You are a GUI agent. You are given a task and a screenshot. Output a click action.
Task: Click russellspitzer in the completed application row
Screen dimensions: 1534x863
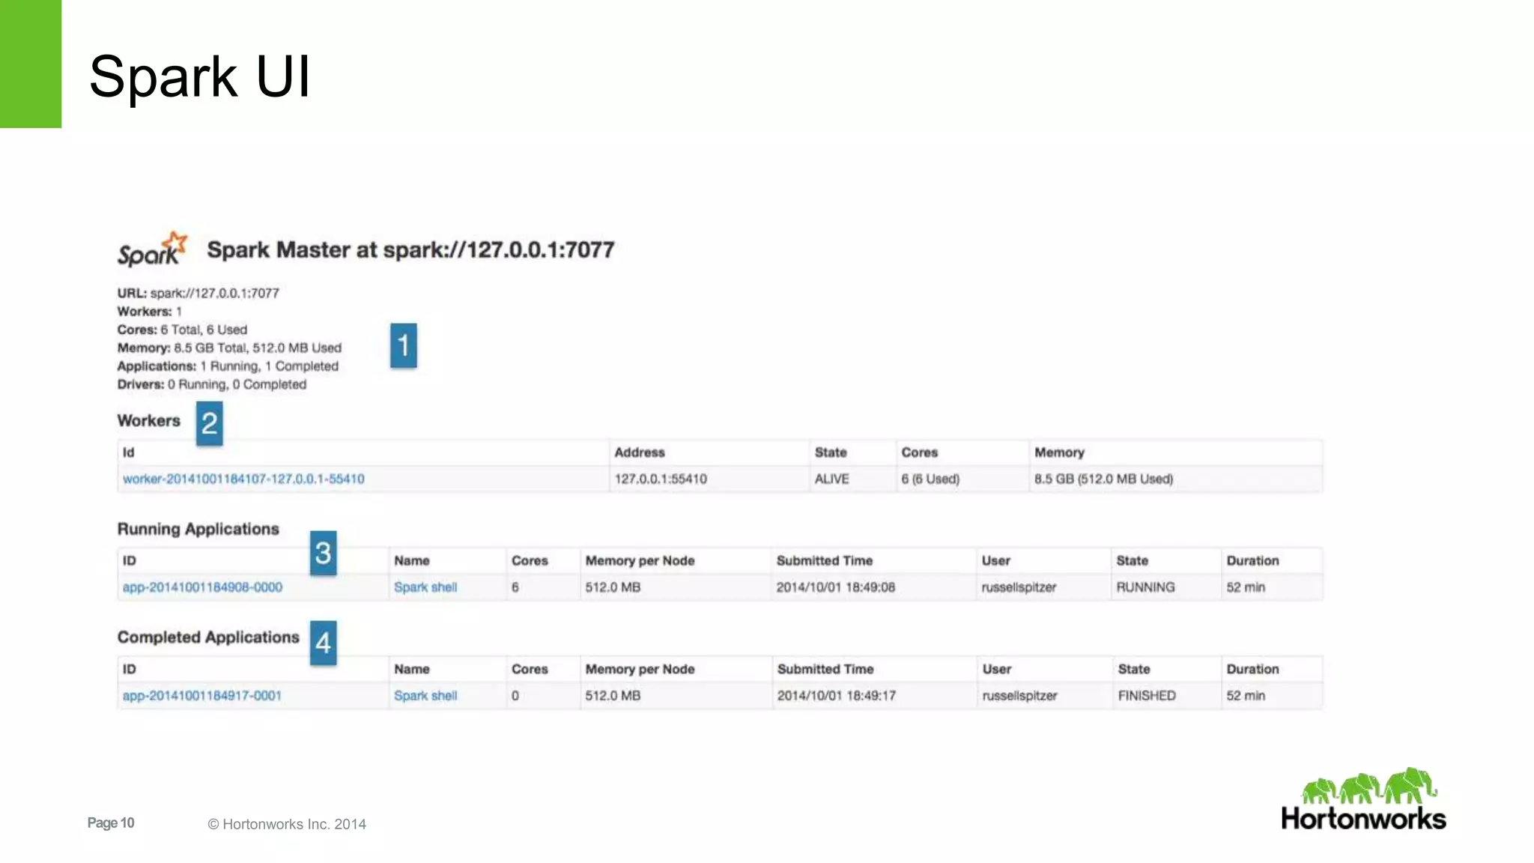1020,696
